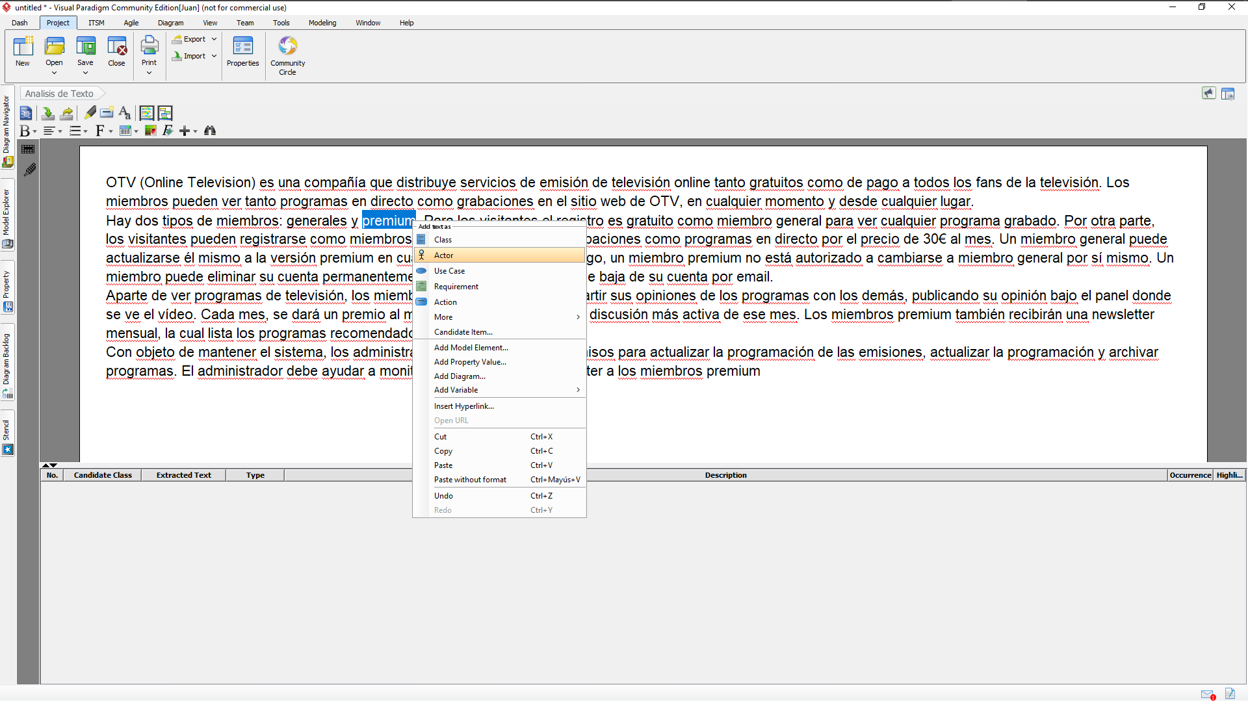Add selected text as Class
Viewport: 1248px width, 702px height.
[x=500, y=240]
